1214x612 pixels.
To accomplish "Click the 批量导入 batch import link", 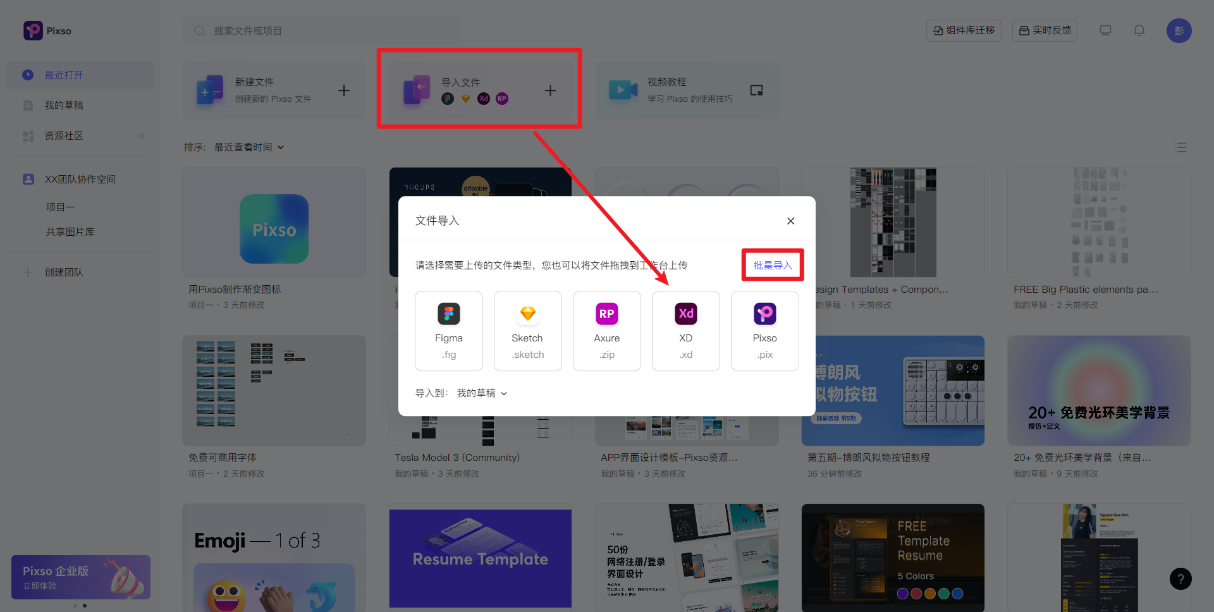I will point(772,265).
